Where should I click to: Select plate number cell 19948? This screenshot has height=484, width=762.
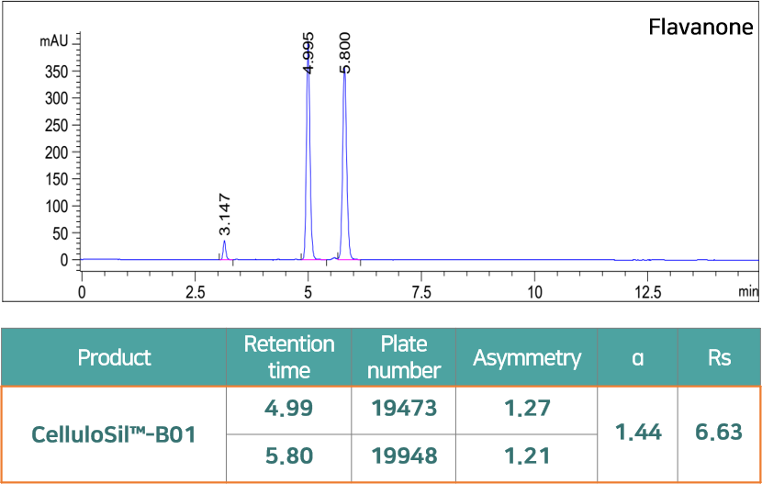point(404,456)
